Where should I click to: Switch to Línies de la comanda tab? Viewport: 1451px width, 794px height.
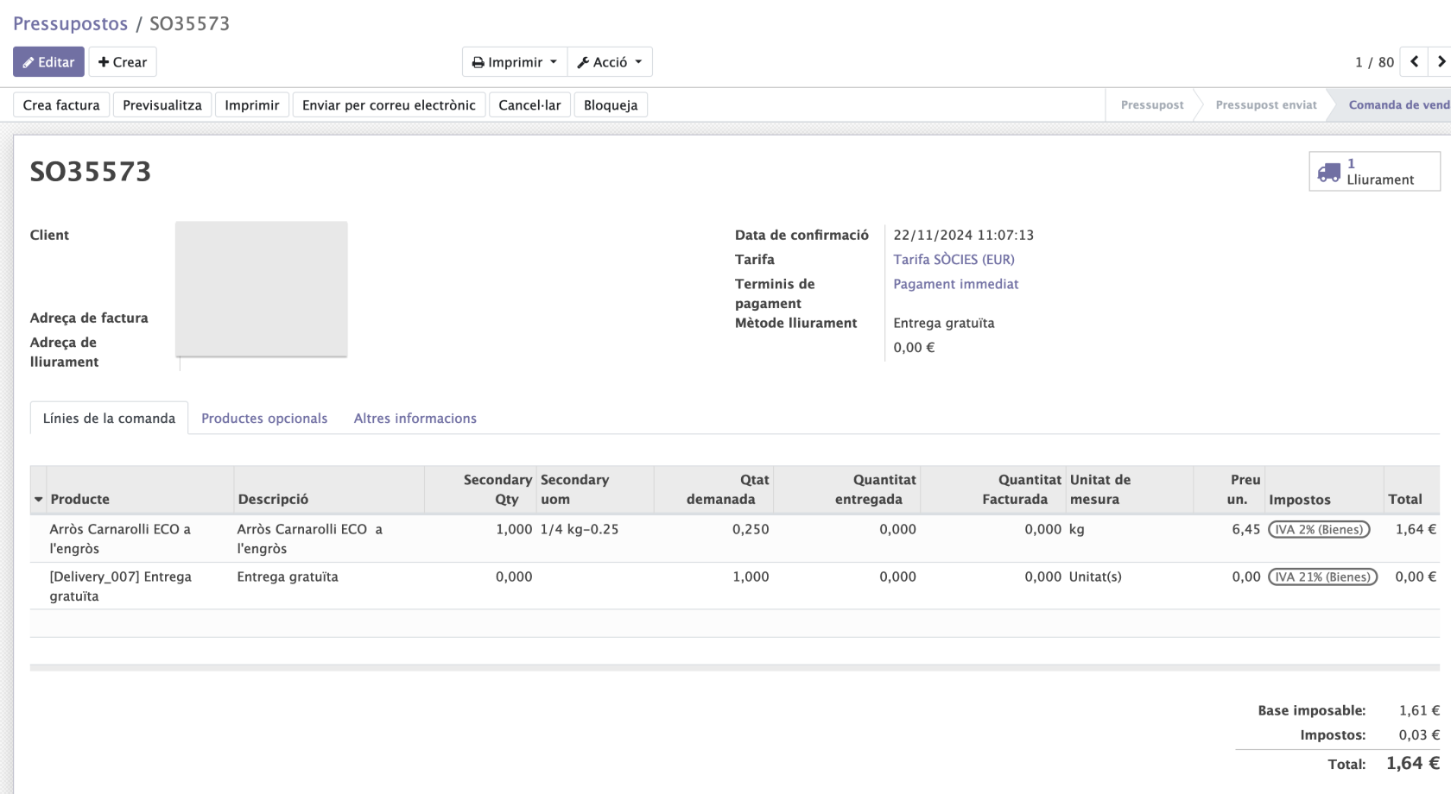click(x=109, y=419)
